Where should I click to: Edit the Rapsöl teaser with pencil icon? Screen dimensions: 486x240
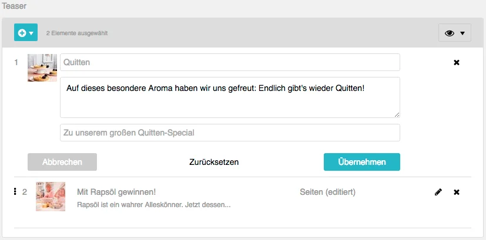point(438,192)
